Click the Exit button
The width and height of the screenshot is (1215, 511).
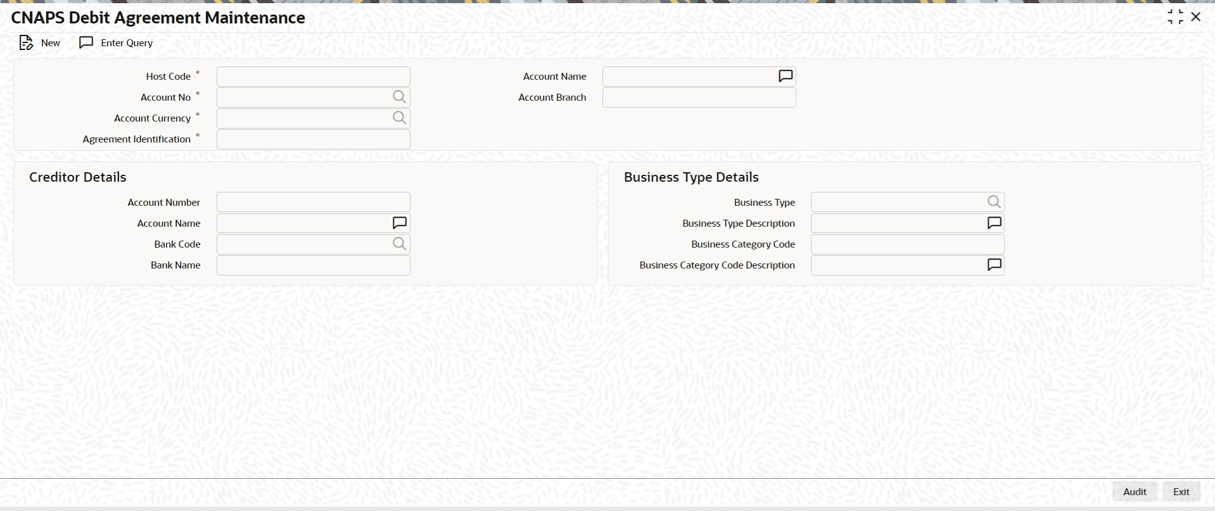[1181, 492]
